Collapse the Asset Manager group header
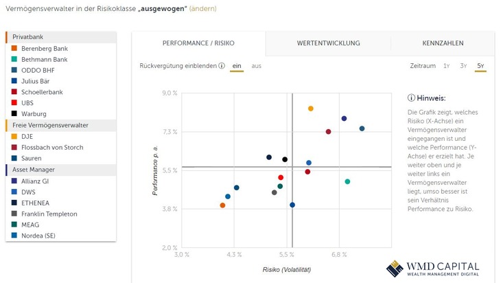 [x=61, y=169]
